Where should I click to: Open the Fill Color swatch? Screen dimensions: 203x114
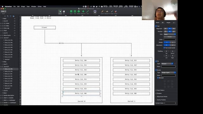pyautogui.click(x=168, y=66)
